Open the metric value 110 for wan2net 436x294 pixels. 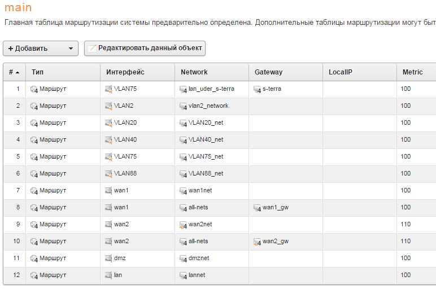point(406,225)
